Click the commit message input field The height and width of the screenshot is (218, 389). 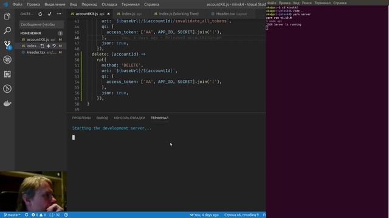[x=41, y=24]
